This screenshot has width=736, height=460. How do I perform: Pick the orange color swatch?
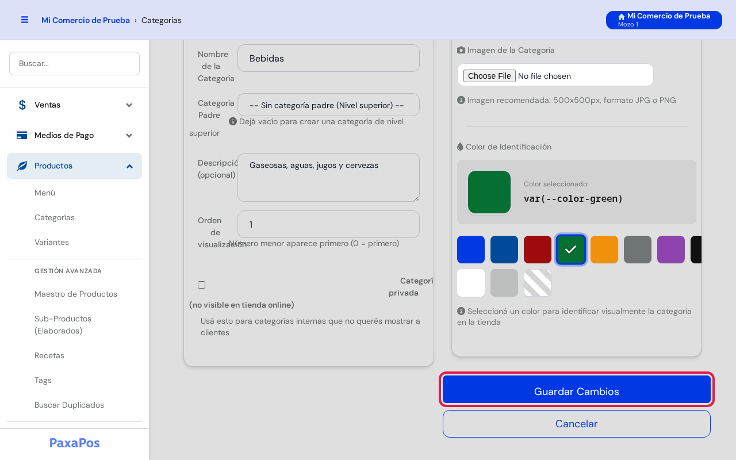click(604, 250)
